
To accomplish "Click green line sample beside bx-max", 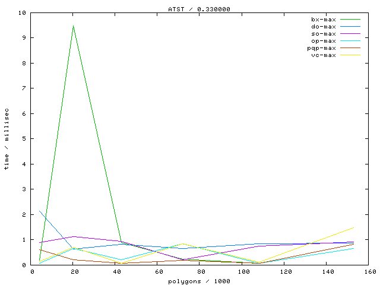I will coord(351,20).
